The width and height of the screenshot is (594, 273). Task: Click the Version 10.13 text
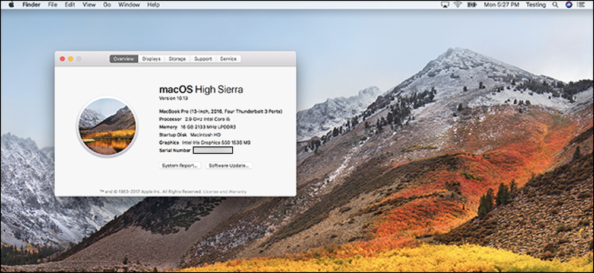[x=173, y=98]
